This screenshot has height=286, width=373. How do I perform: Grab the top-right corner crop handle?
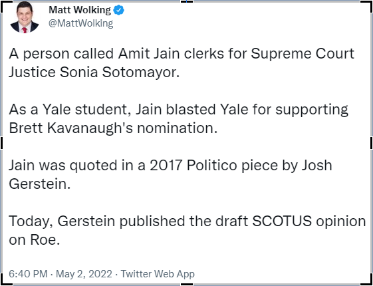point(368,4)
